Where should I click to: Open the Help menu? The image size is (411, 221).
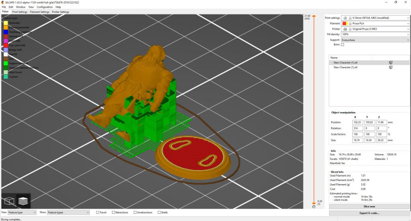tap(58, 7)
